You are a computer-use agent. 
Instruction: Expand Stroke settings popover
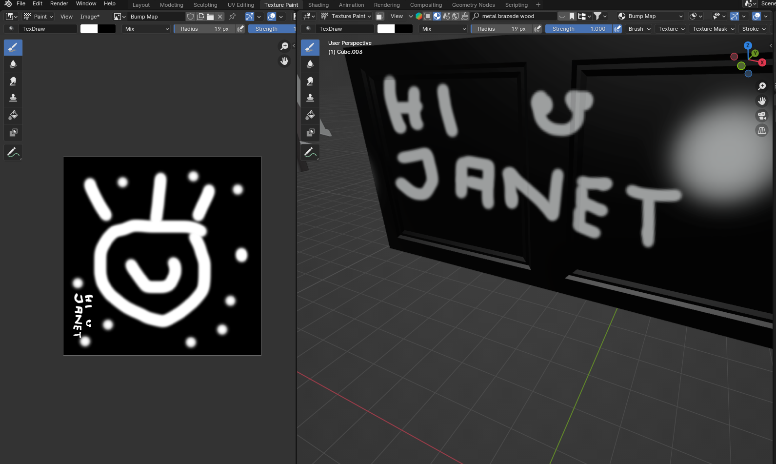[754, 29]
